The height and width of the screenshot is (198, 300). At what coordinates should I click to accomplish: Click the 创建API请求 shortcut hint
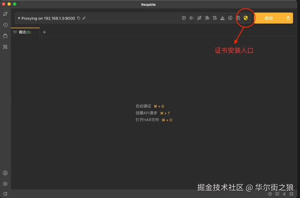coord(153,113)
